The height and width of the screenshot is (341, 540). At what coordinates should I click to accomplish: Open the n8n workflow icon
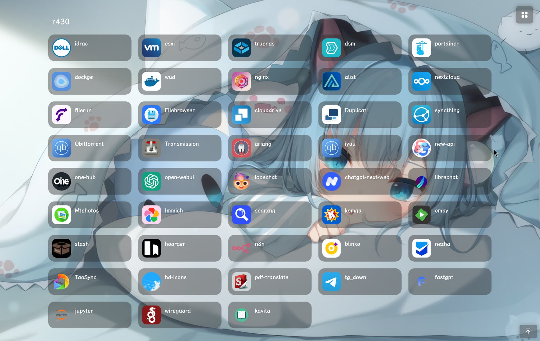point(241,248)
